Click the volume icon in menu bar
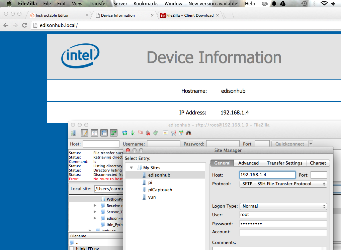Image resolution: width=341 pixels, height=250 pixels. point(333,3)
